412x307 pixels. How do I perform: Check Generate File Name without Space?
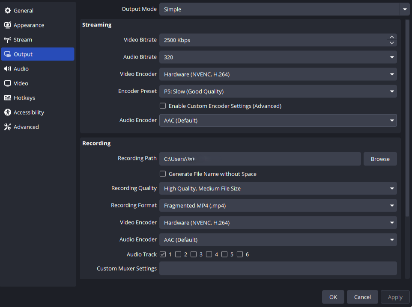163,174
